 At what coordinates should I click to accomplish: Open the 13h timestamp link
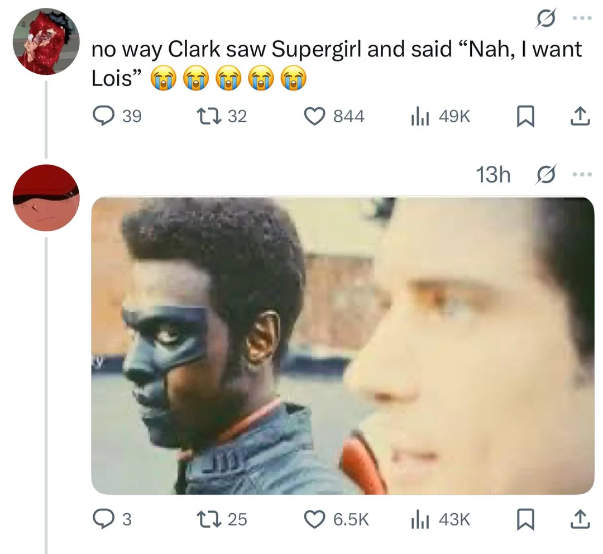point(494,175)
